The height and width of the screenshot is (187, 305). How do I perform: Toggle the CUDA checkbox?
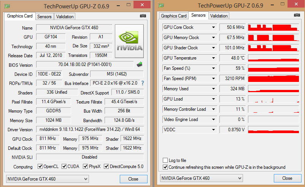64,167
